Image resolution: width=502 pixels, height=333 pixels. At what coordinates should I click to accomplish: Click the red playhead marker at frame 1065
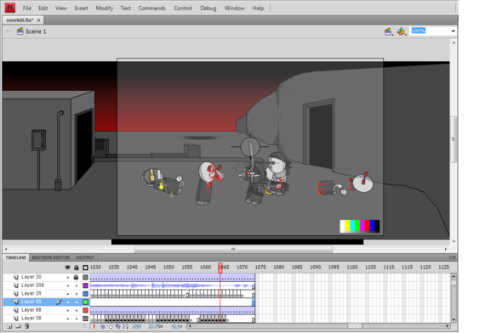tap(220, 268)
